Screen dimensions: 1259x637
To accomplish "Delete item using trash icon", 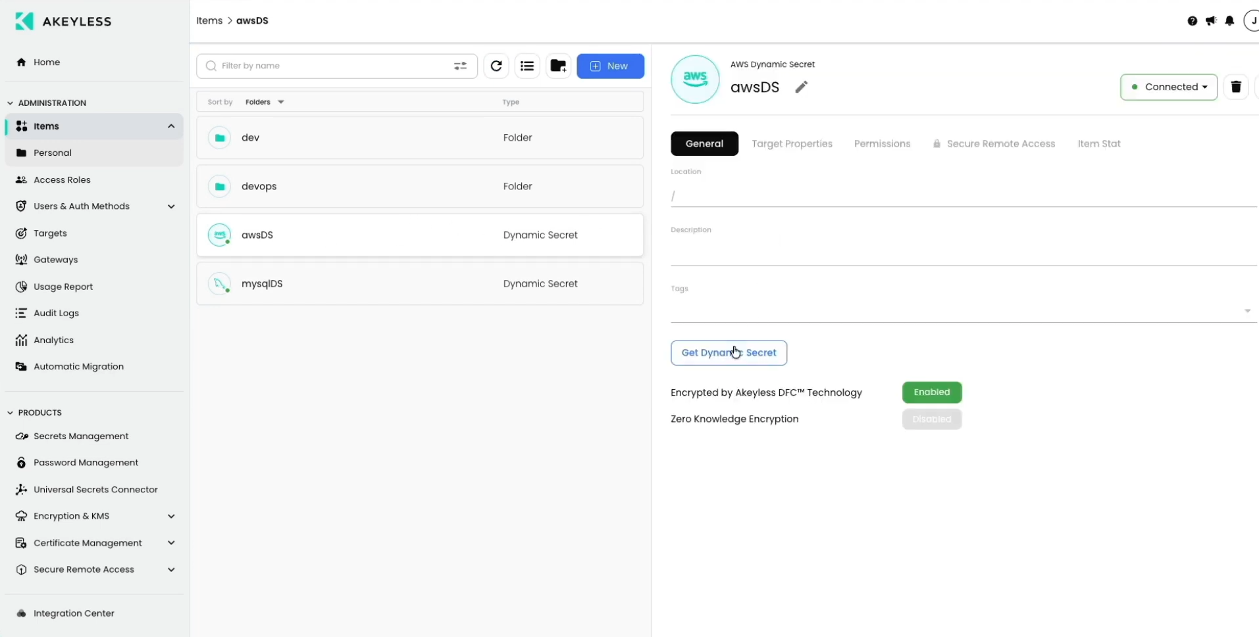I will click(x=1235, y=87).
